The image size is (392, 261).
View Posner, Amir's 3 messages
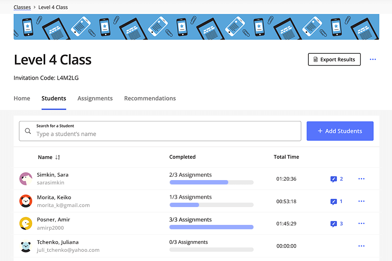pyautogui.click(x=336, y=224)
